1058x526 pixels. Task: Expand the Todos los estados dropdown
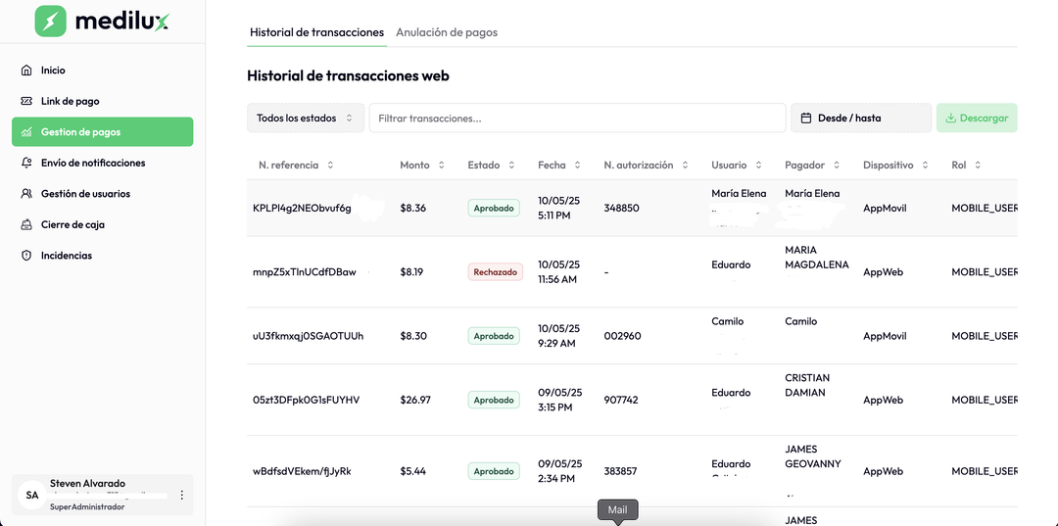305,119
